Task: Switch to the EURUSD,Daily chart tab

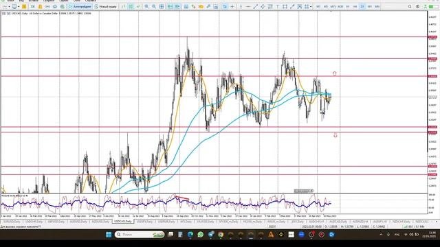Action: [12, 222]
